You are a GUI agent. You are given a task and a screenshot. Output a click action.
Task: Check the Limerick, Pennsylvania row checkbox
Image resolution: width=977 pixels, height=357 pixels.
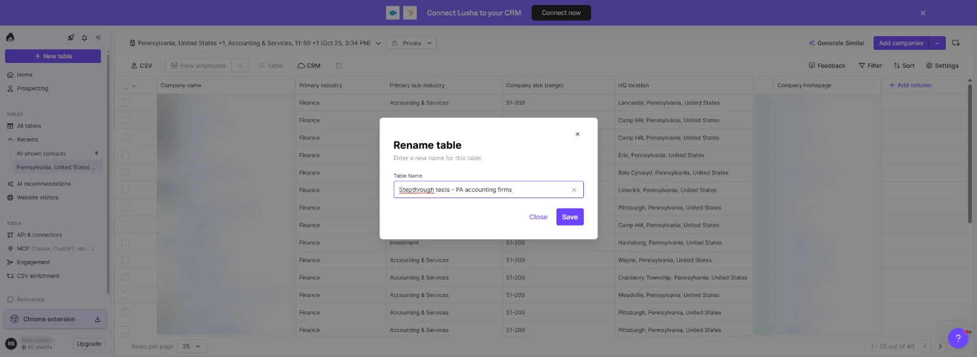coord(125,190)
